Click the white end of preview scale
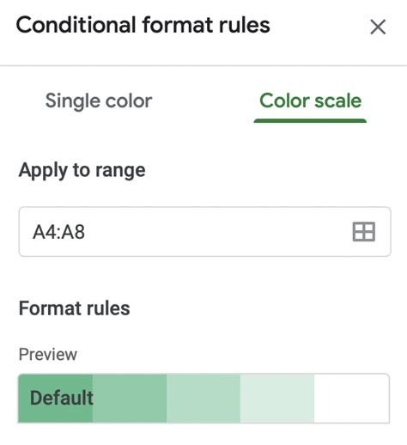The height and width of the screenshot is (445, 407). [351, 398]
